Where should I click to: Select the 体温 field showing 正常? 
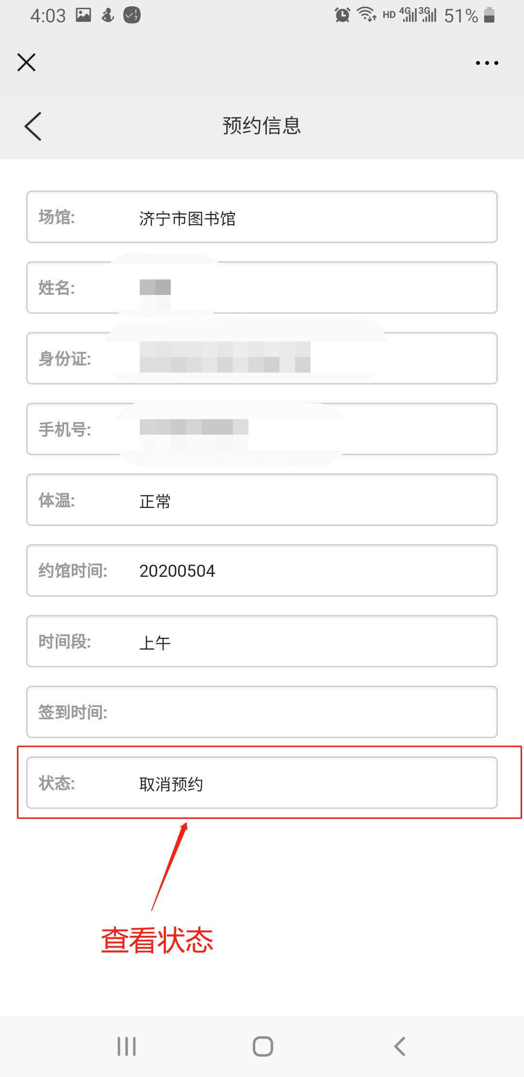[262, 500]
